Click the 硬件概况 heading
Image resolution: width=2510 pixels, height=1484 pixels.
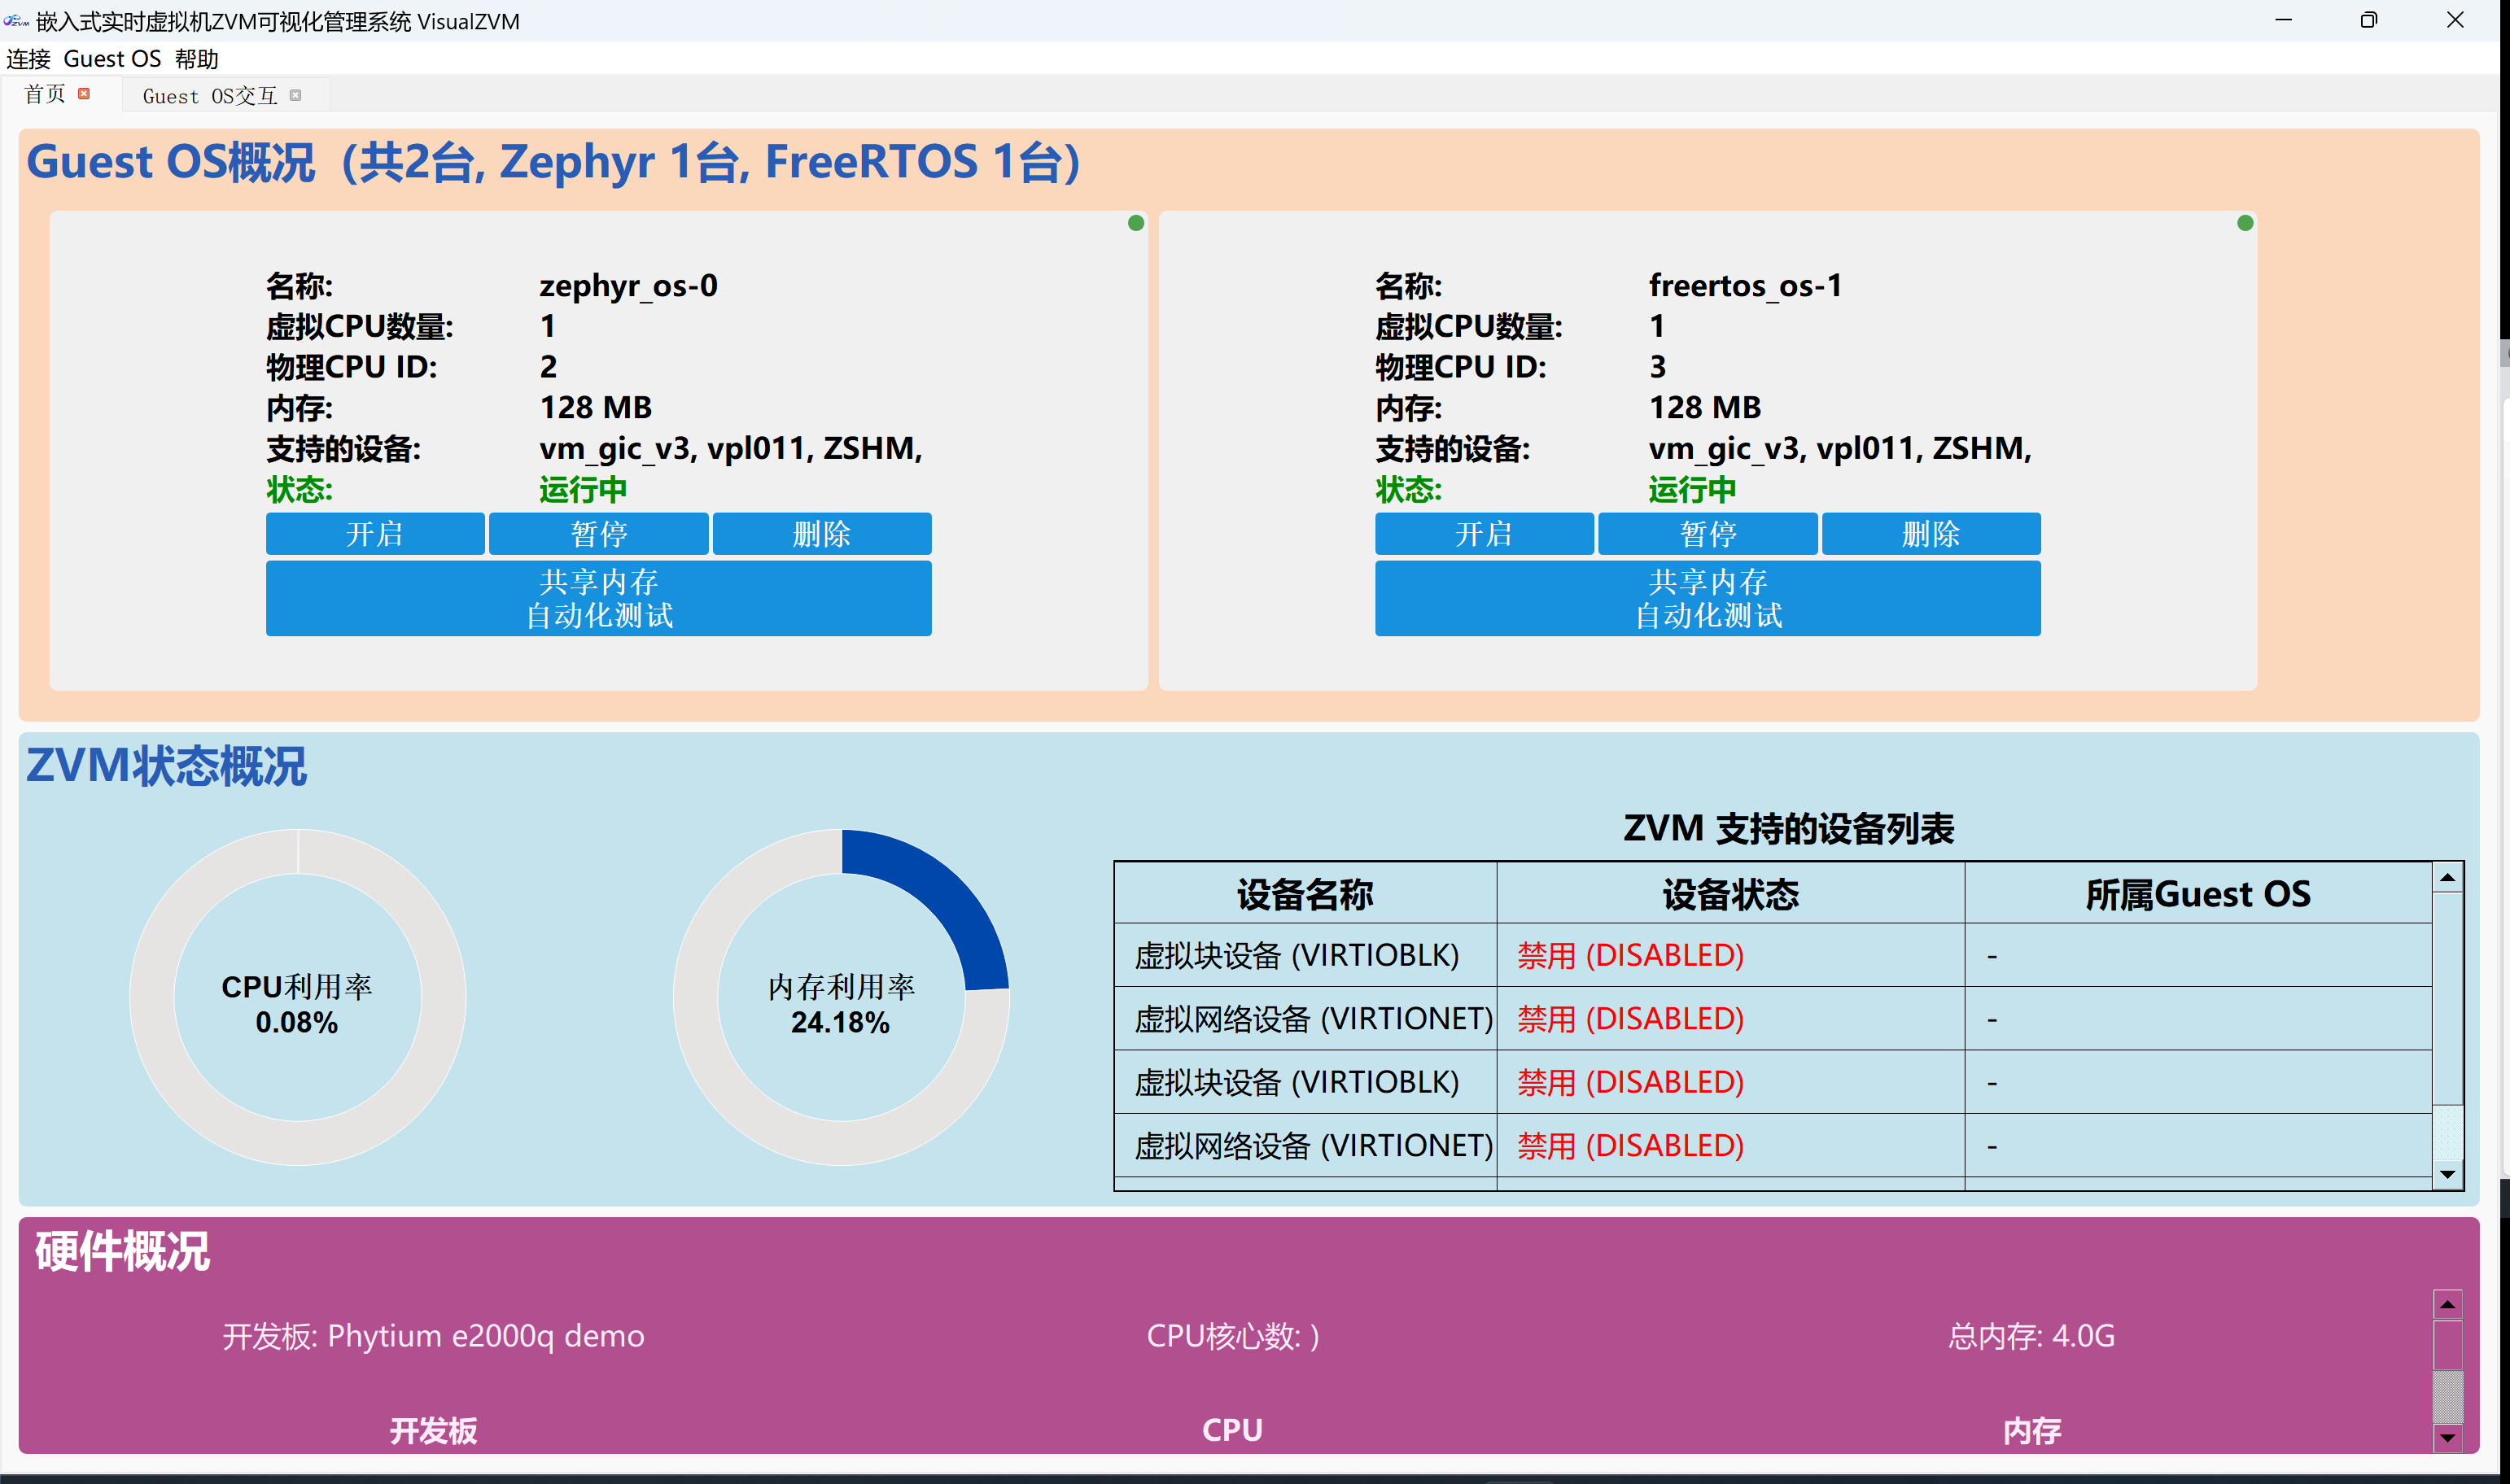[x=122, y=1252]
